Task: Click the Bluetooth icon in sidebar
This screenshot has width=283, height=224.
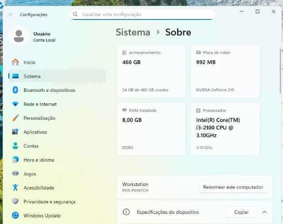Action: coord(15,90)
